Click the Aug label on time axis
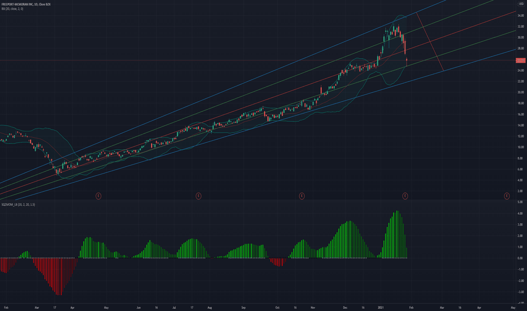 [x=209, y=308]
